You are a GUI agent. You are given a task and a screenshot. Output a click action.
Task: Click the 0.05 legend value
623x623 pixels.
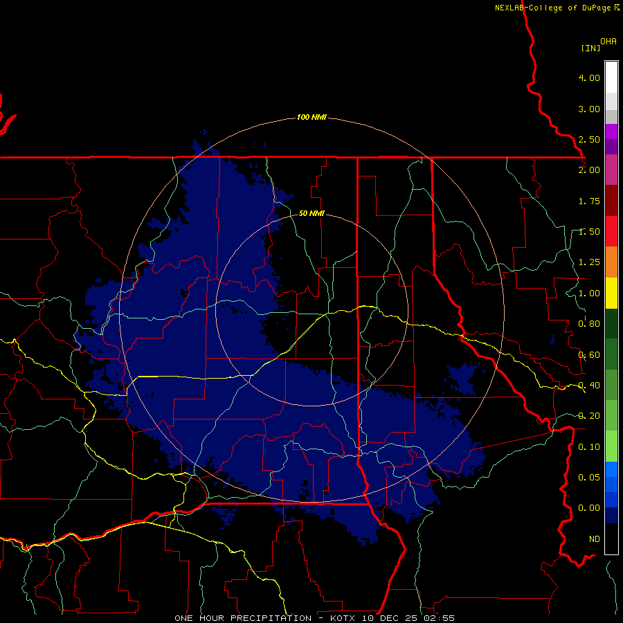(589, 477)
